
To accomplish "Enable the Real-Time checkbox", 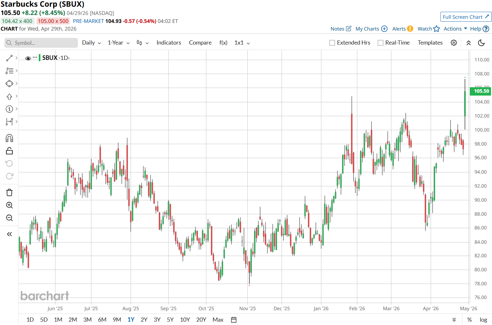I will pyautogui.click(x=380, y=43).
